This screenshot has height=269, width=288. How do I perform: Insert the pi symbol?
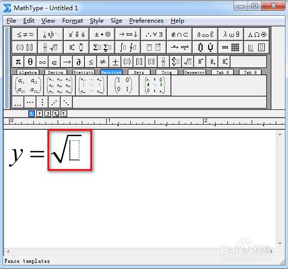(x=18, y=62)
